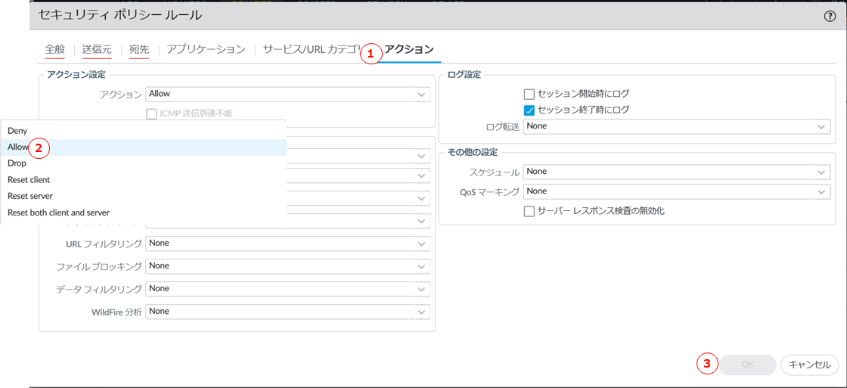Choose Drop in the action list
The image size is (847, 388).
(x=17, y=163)
